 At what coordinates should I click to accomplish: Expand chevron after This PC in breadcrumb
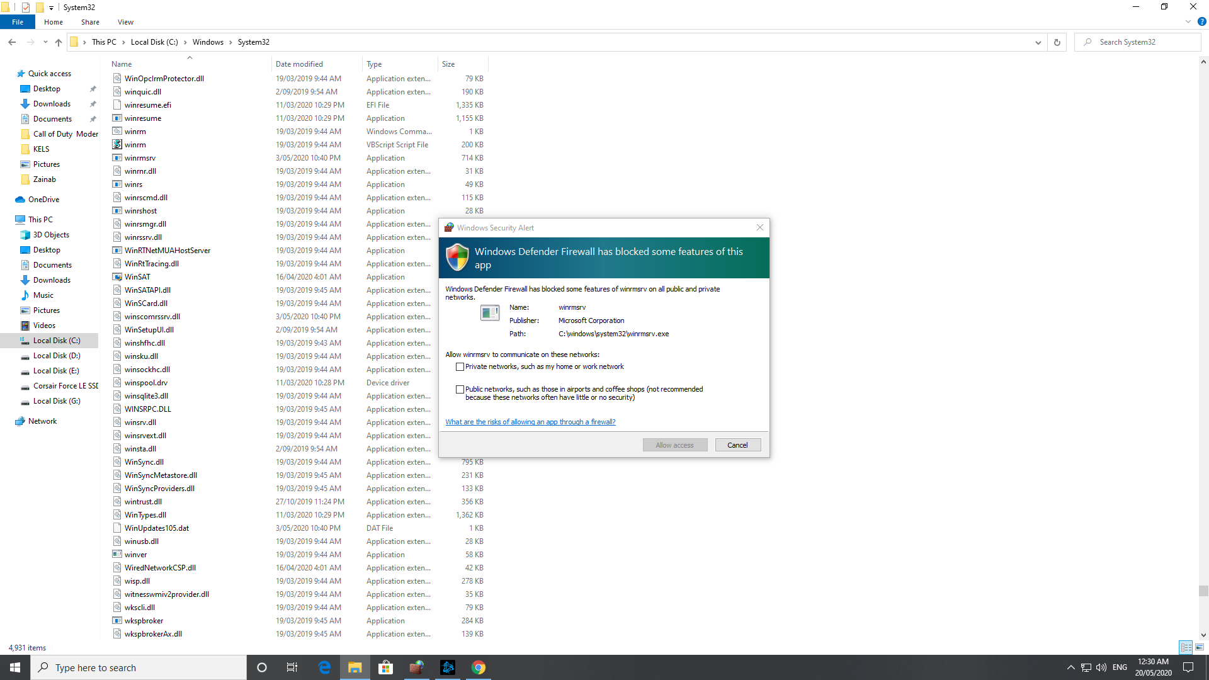(123, 42)
